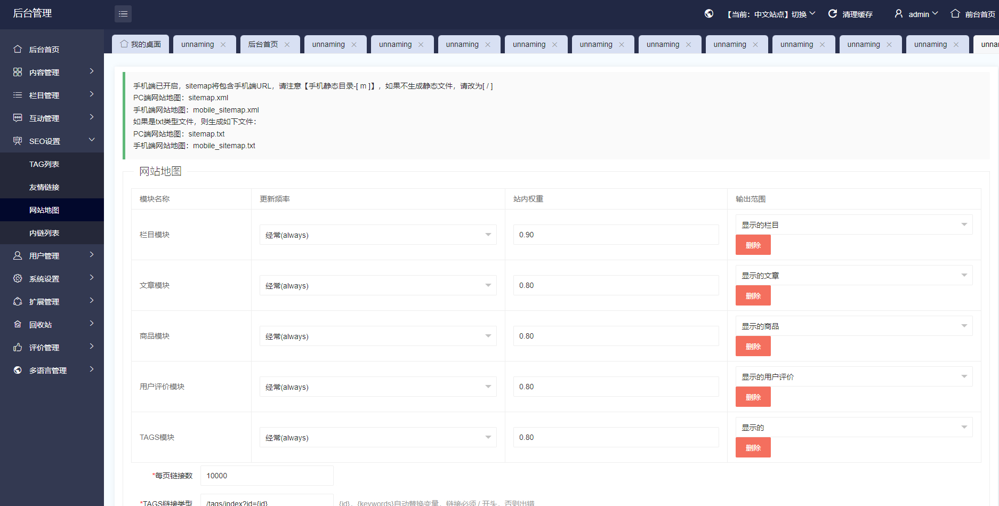Switch to the 我的桌面 tab
The width and height of the screenshot is (999, 506).
click(x=140, y=44)
